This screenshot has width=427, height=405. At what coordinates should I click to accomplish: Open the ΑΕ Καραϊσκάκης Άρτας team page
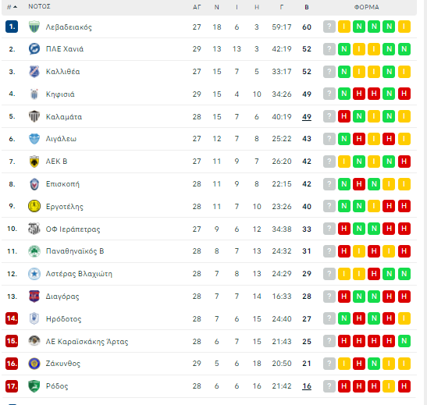coord(87,341)
